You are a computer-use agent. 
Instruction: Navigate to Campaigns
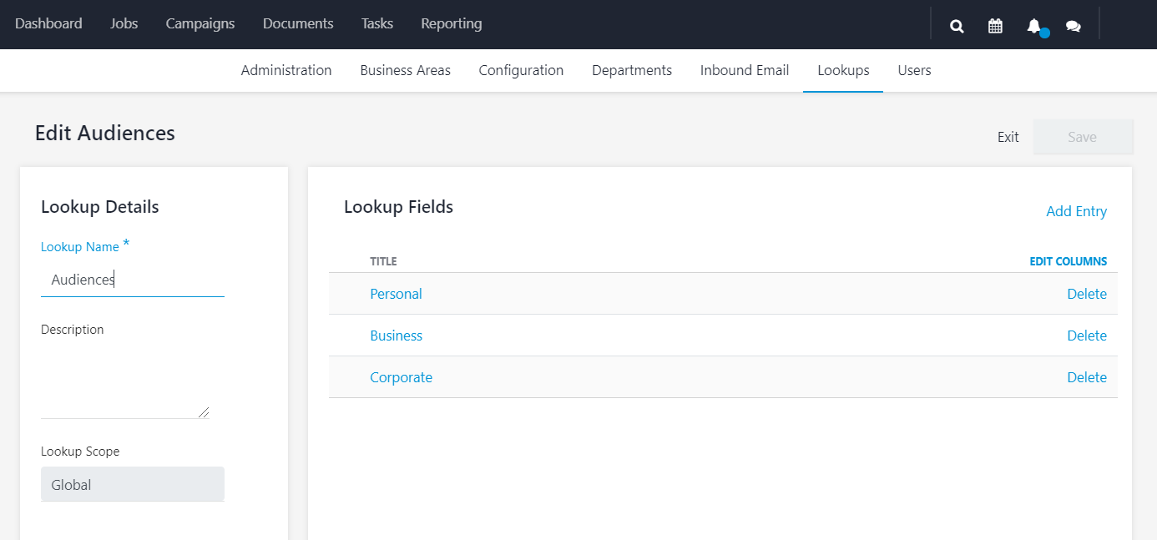[x=200, y=23]
